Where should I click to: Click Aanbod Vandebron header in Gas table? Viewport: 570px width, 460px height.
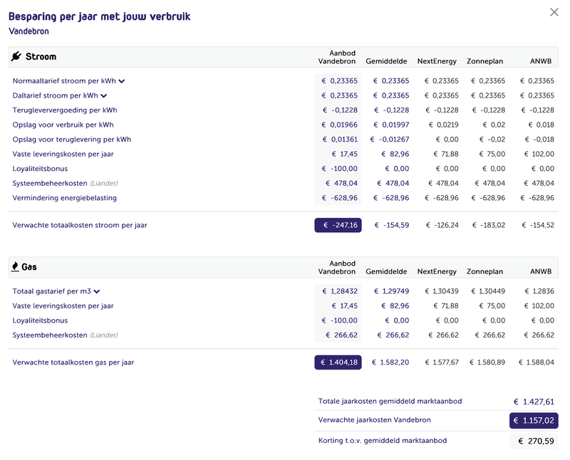(x=336, y=268)
